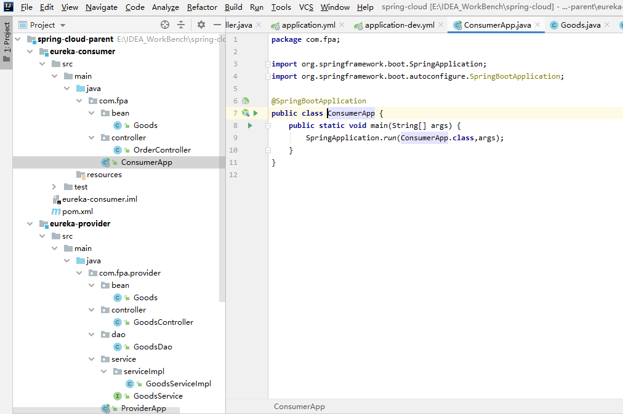623x414 pixels.
Task: Collapse the spring-cloud-parent root node
Action: click(18, 39)
